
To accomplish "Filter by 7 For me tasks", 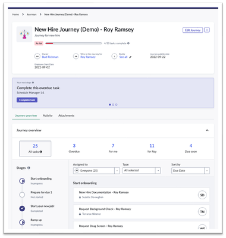I will coord(113,148).
